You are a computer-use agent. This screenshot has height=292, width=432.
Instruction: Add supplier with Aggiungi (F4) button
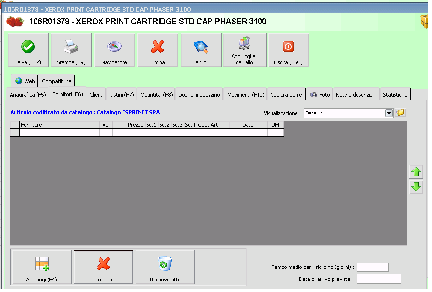point(41,267)
